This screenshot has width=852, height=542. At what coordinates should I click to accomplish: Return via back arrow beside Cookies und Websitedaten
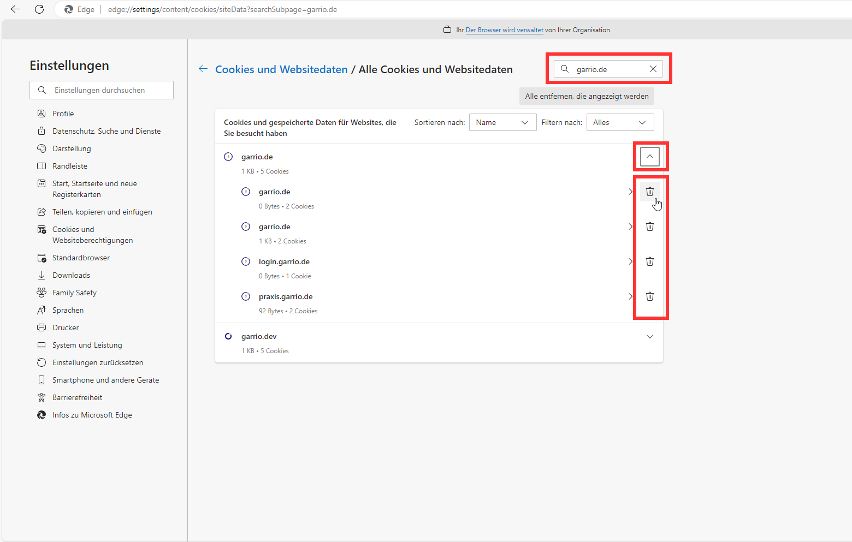click(203, 69)
